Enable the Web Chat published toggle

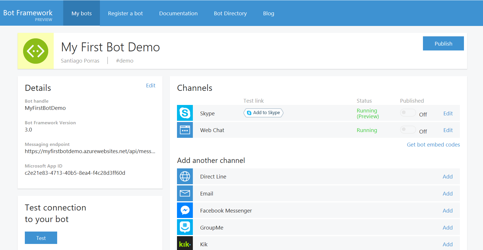tap(408, 130)
